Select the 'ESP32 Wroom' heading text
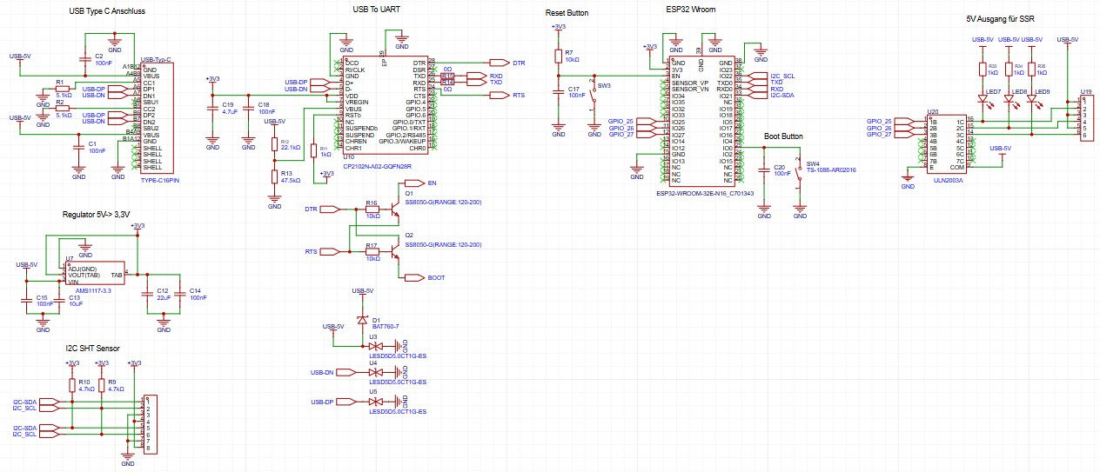 [x=689, y=13]
